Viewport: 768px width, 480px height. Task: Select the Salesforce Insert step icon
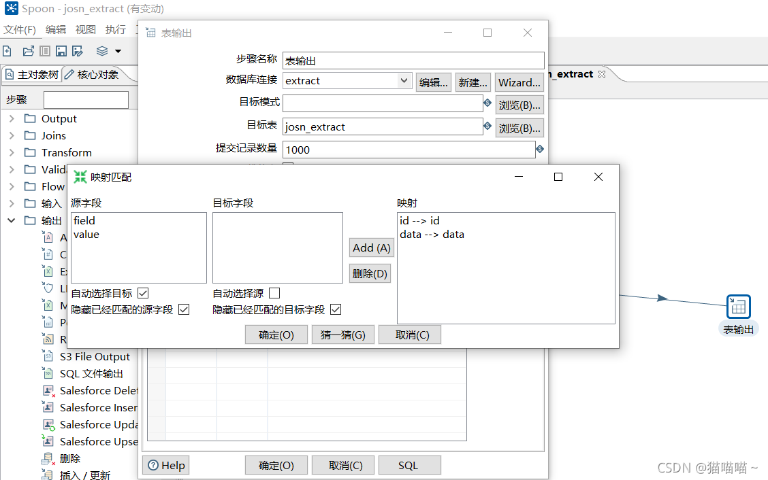click(x=48, y=407)
